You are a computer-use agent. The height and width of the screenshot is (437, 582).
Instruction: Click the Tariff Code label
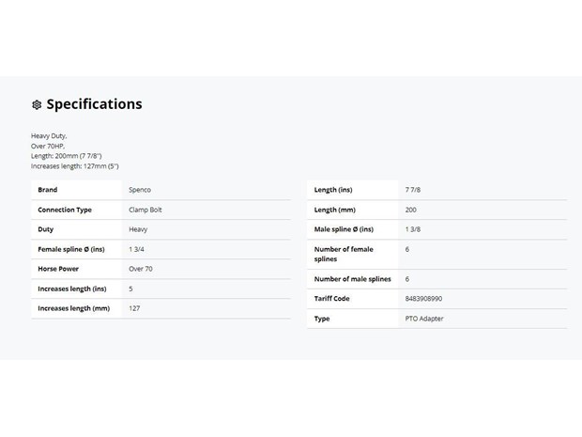click(x=331, y=299)
